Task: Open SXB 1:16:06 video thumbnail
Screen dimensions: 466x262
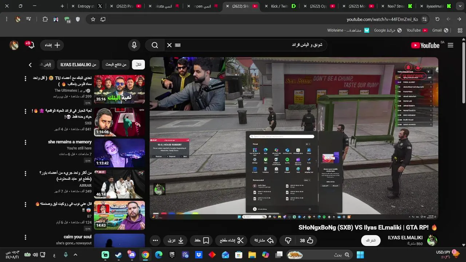Action: [119, 122]
